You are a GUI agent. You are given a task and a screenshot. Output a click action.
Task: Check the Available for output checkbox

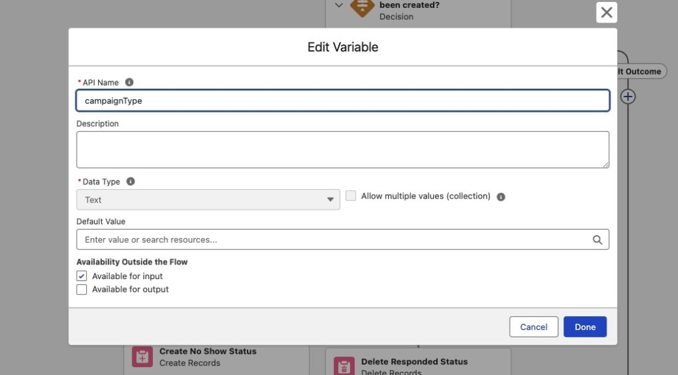82,289
